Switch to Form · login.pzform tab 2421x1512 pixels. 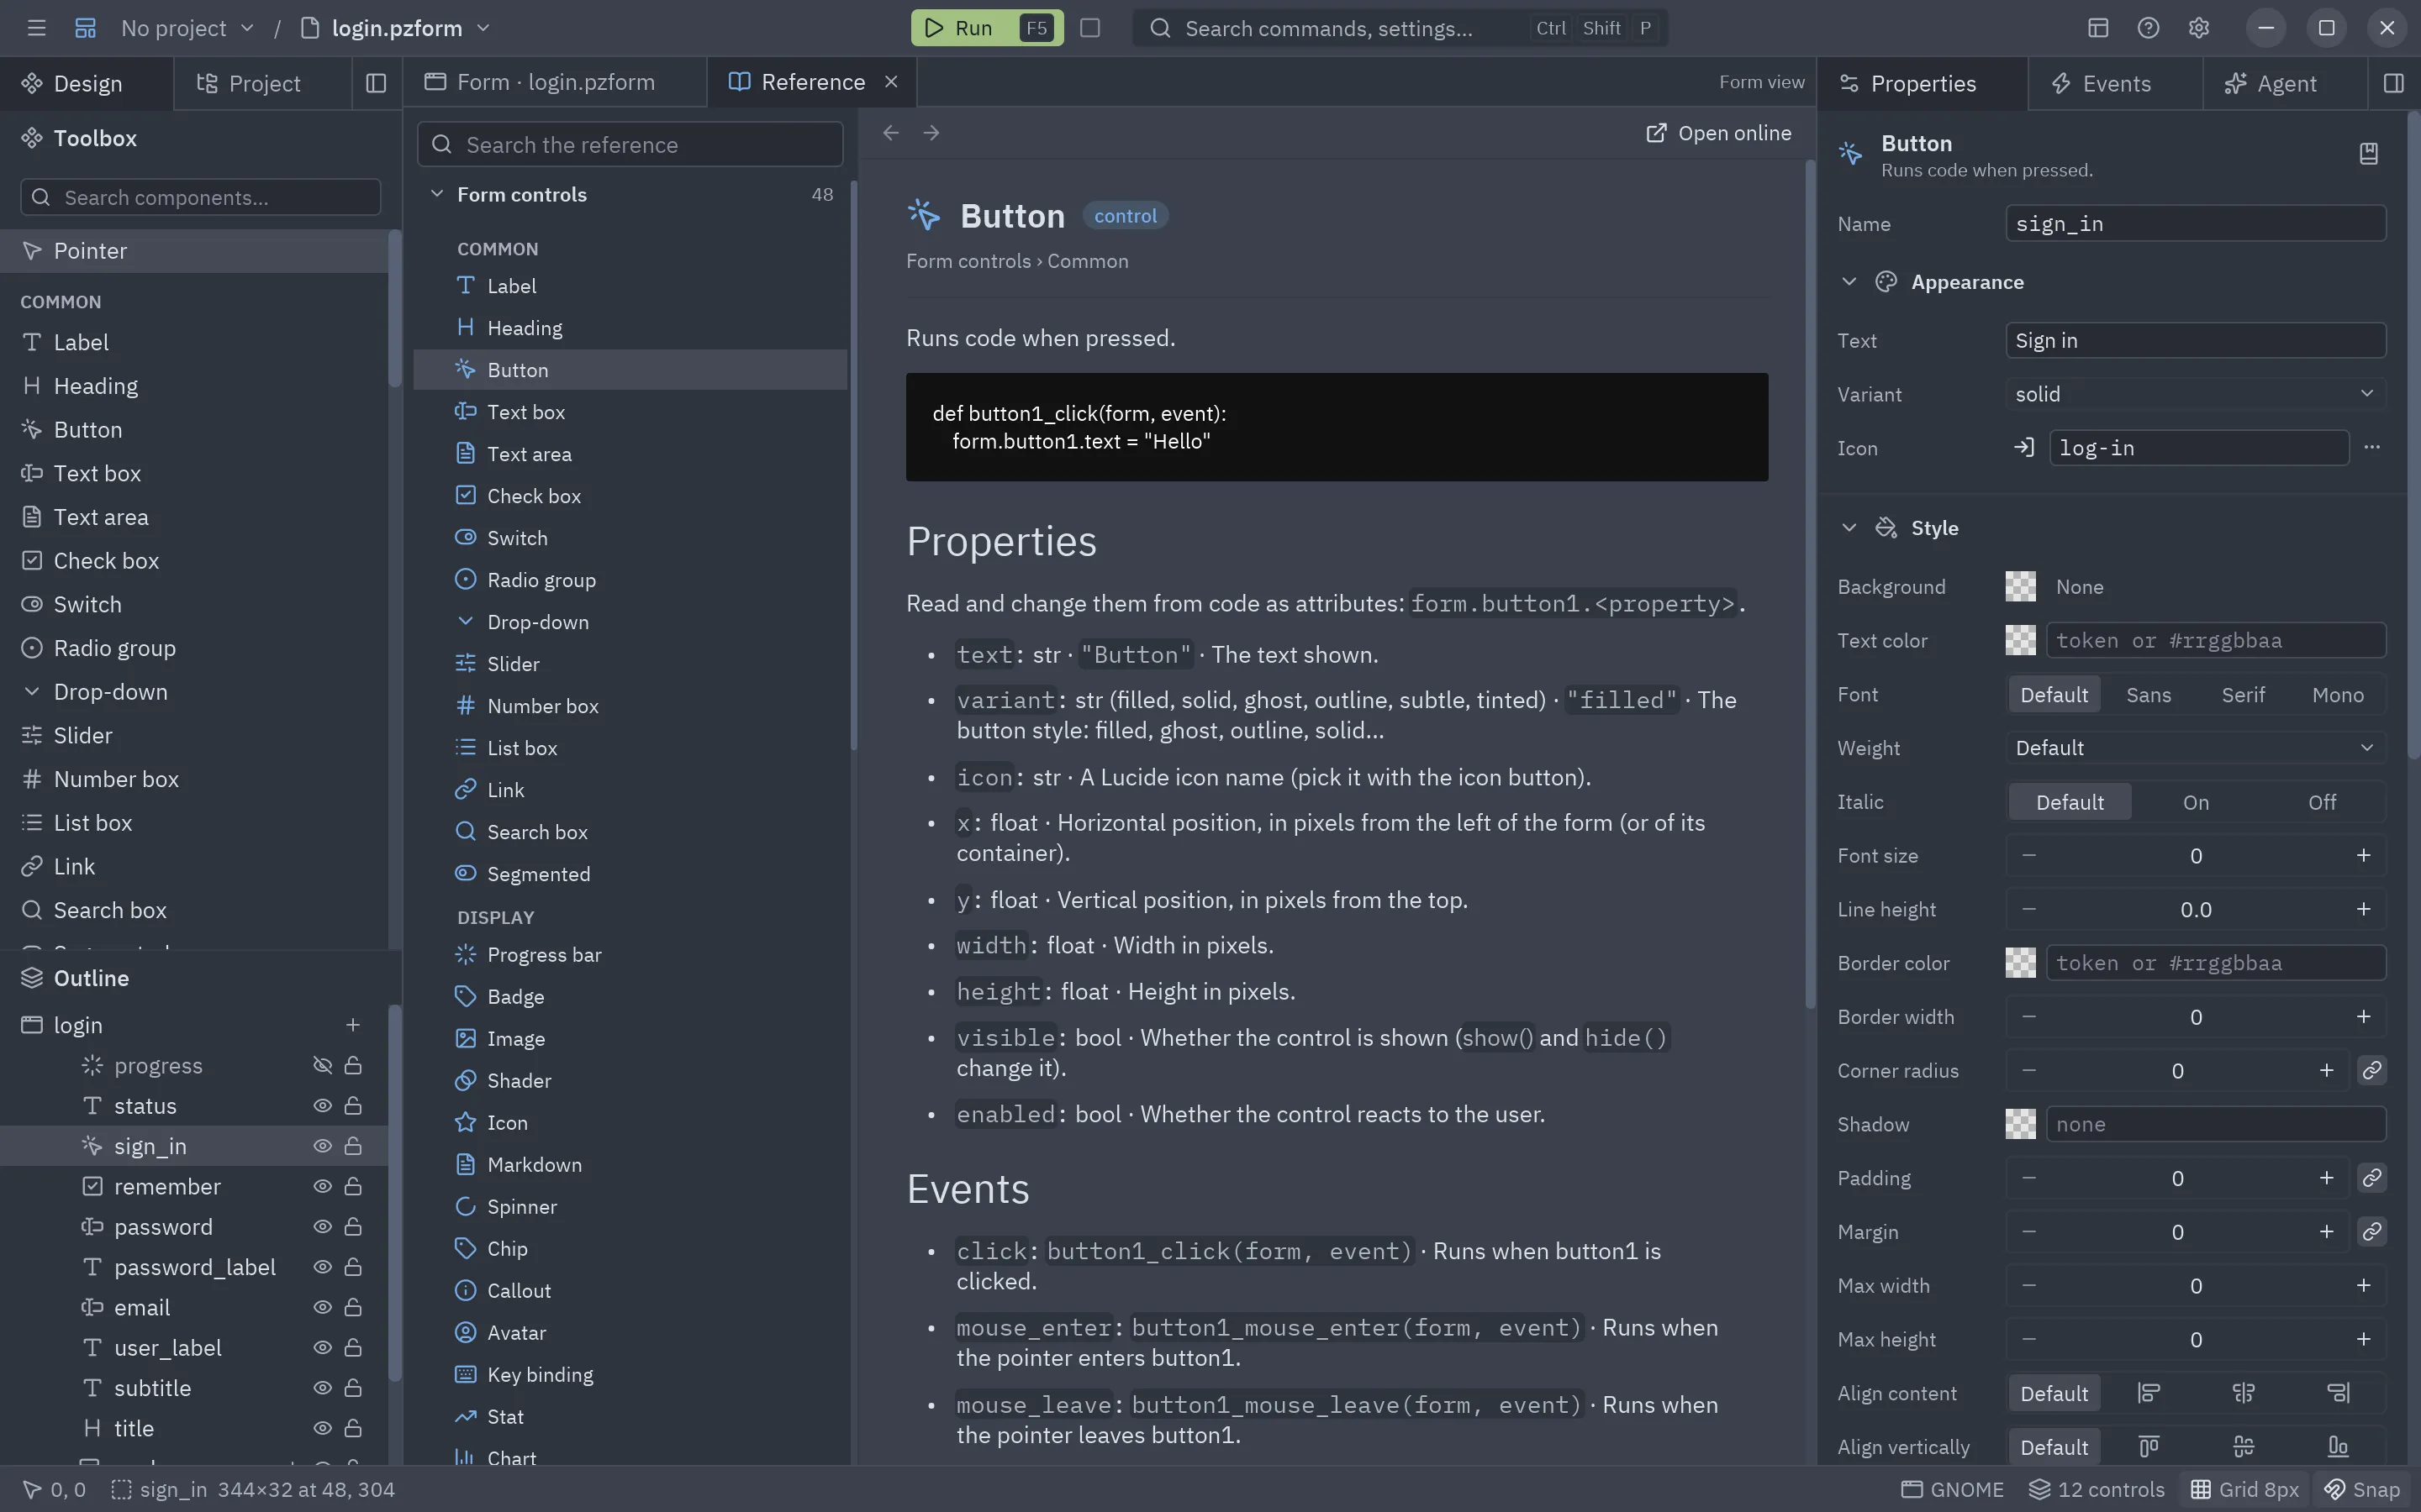(555, 82)
